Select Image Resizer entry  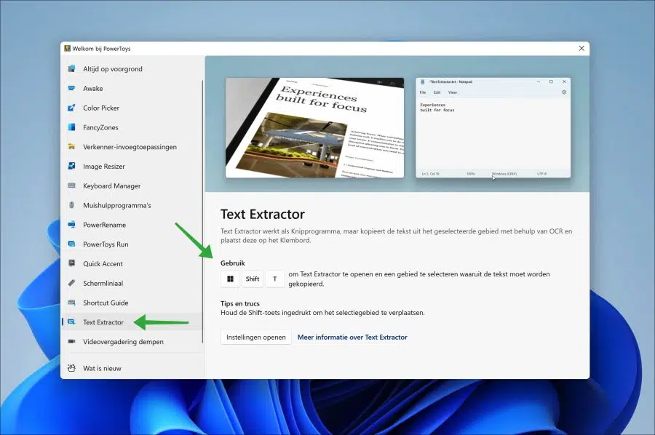[x=132, y=166]
